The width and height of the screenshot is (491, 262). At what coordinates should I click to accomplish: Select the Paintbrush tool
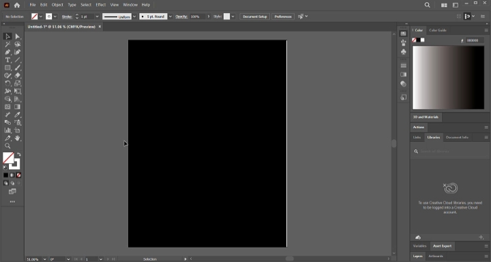[18, 68]
